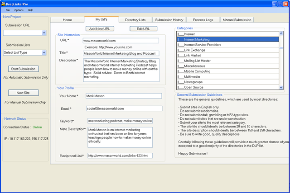Select the Link Market category
Image resolution: width=290 pixels, height=193 pixels.
pos(227,55)
